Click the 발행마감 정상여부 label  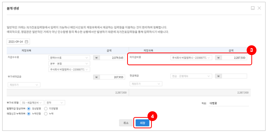click(17, 108)
